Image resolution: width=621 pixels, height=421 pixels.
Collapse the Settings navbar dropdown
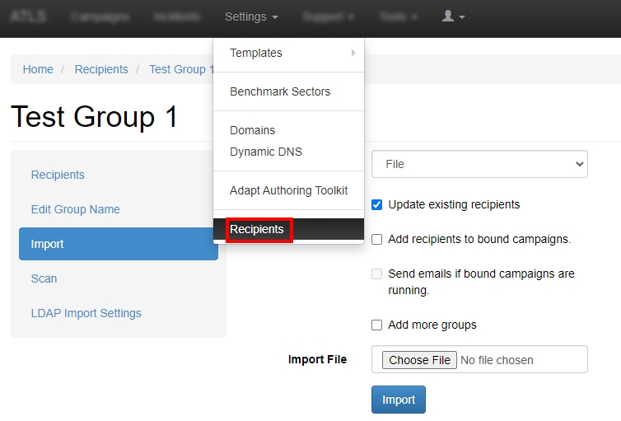(250, 16)
